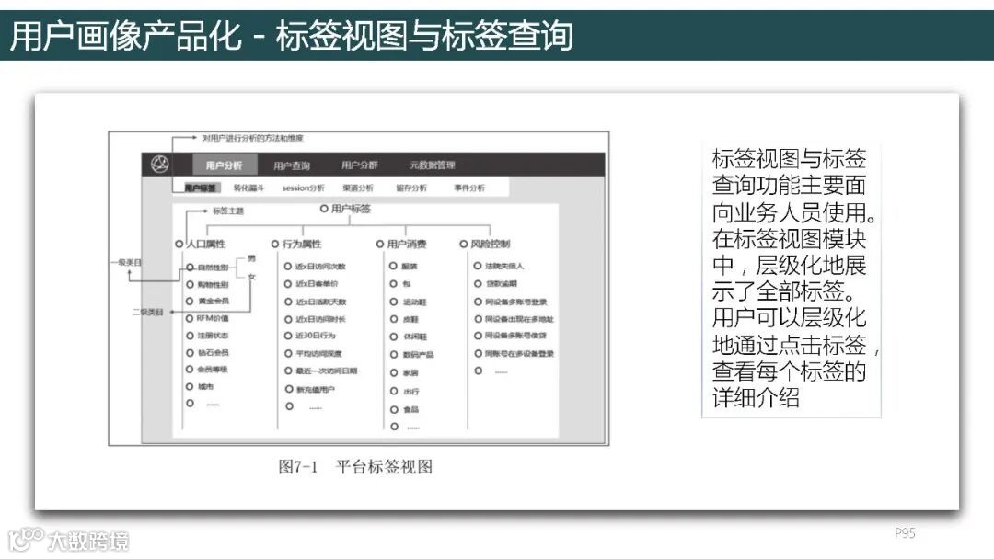
Task: Open the session分析 sub-tab
Action: point(303,188)
